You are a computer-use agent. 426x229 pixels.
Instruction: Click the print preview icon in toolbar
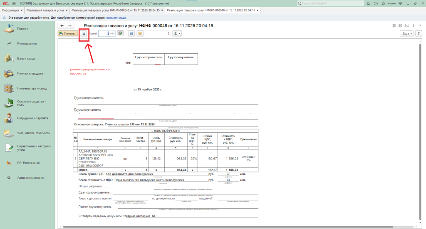[x=84, y=33]
